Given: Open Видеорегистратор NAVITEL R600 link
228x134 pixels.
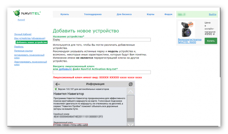Looking at the screenshot, I should (x=190, y=41).
